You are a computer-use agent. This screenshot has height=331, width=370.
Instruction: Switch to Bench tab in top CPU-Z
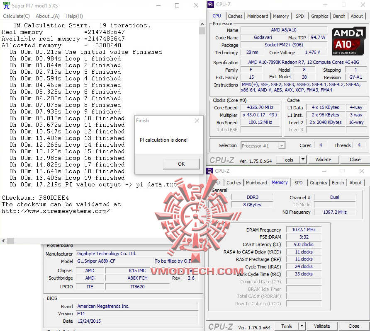pyautogui.click(x=339, y=16)
